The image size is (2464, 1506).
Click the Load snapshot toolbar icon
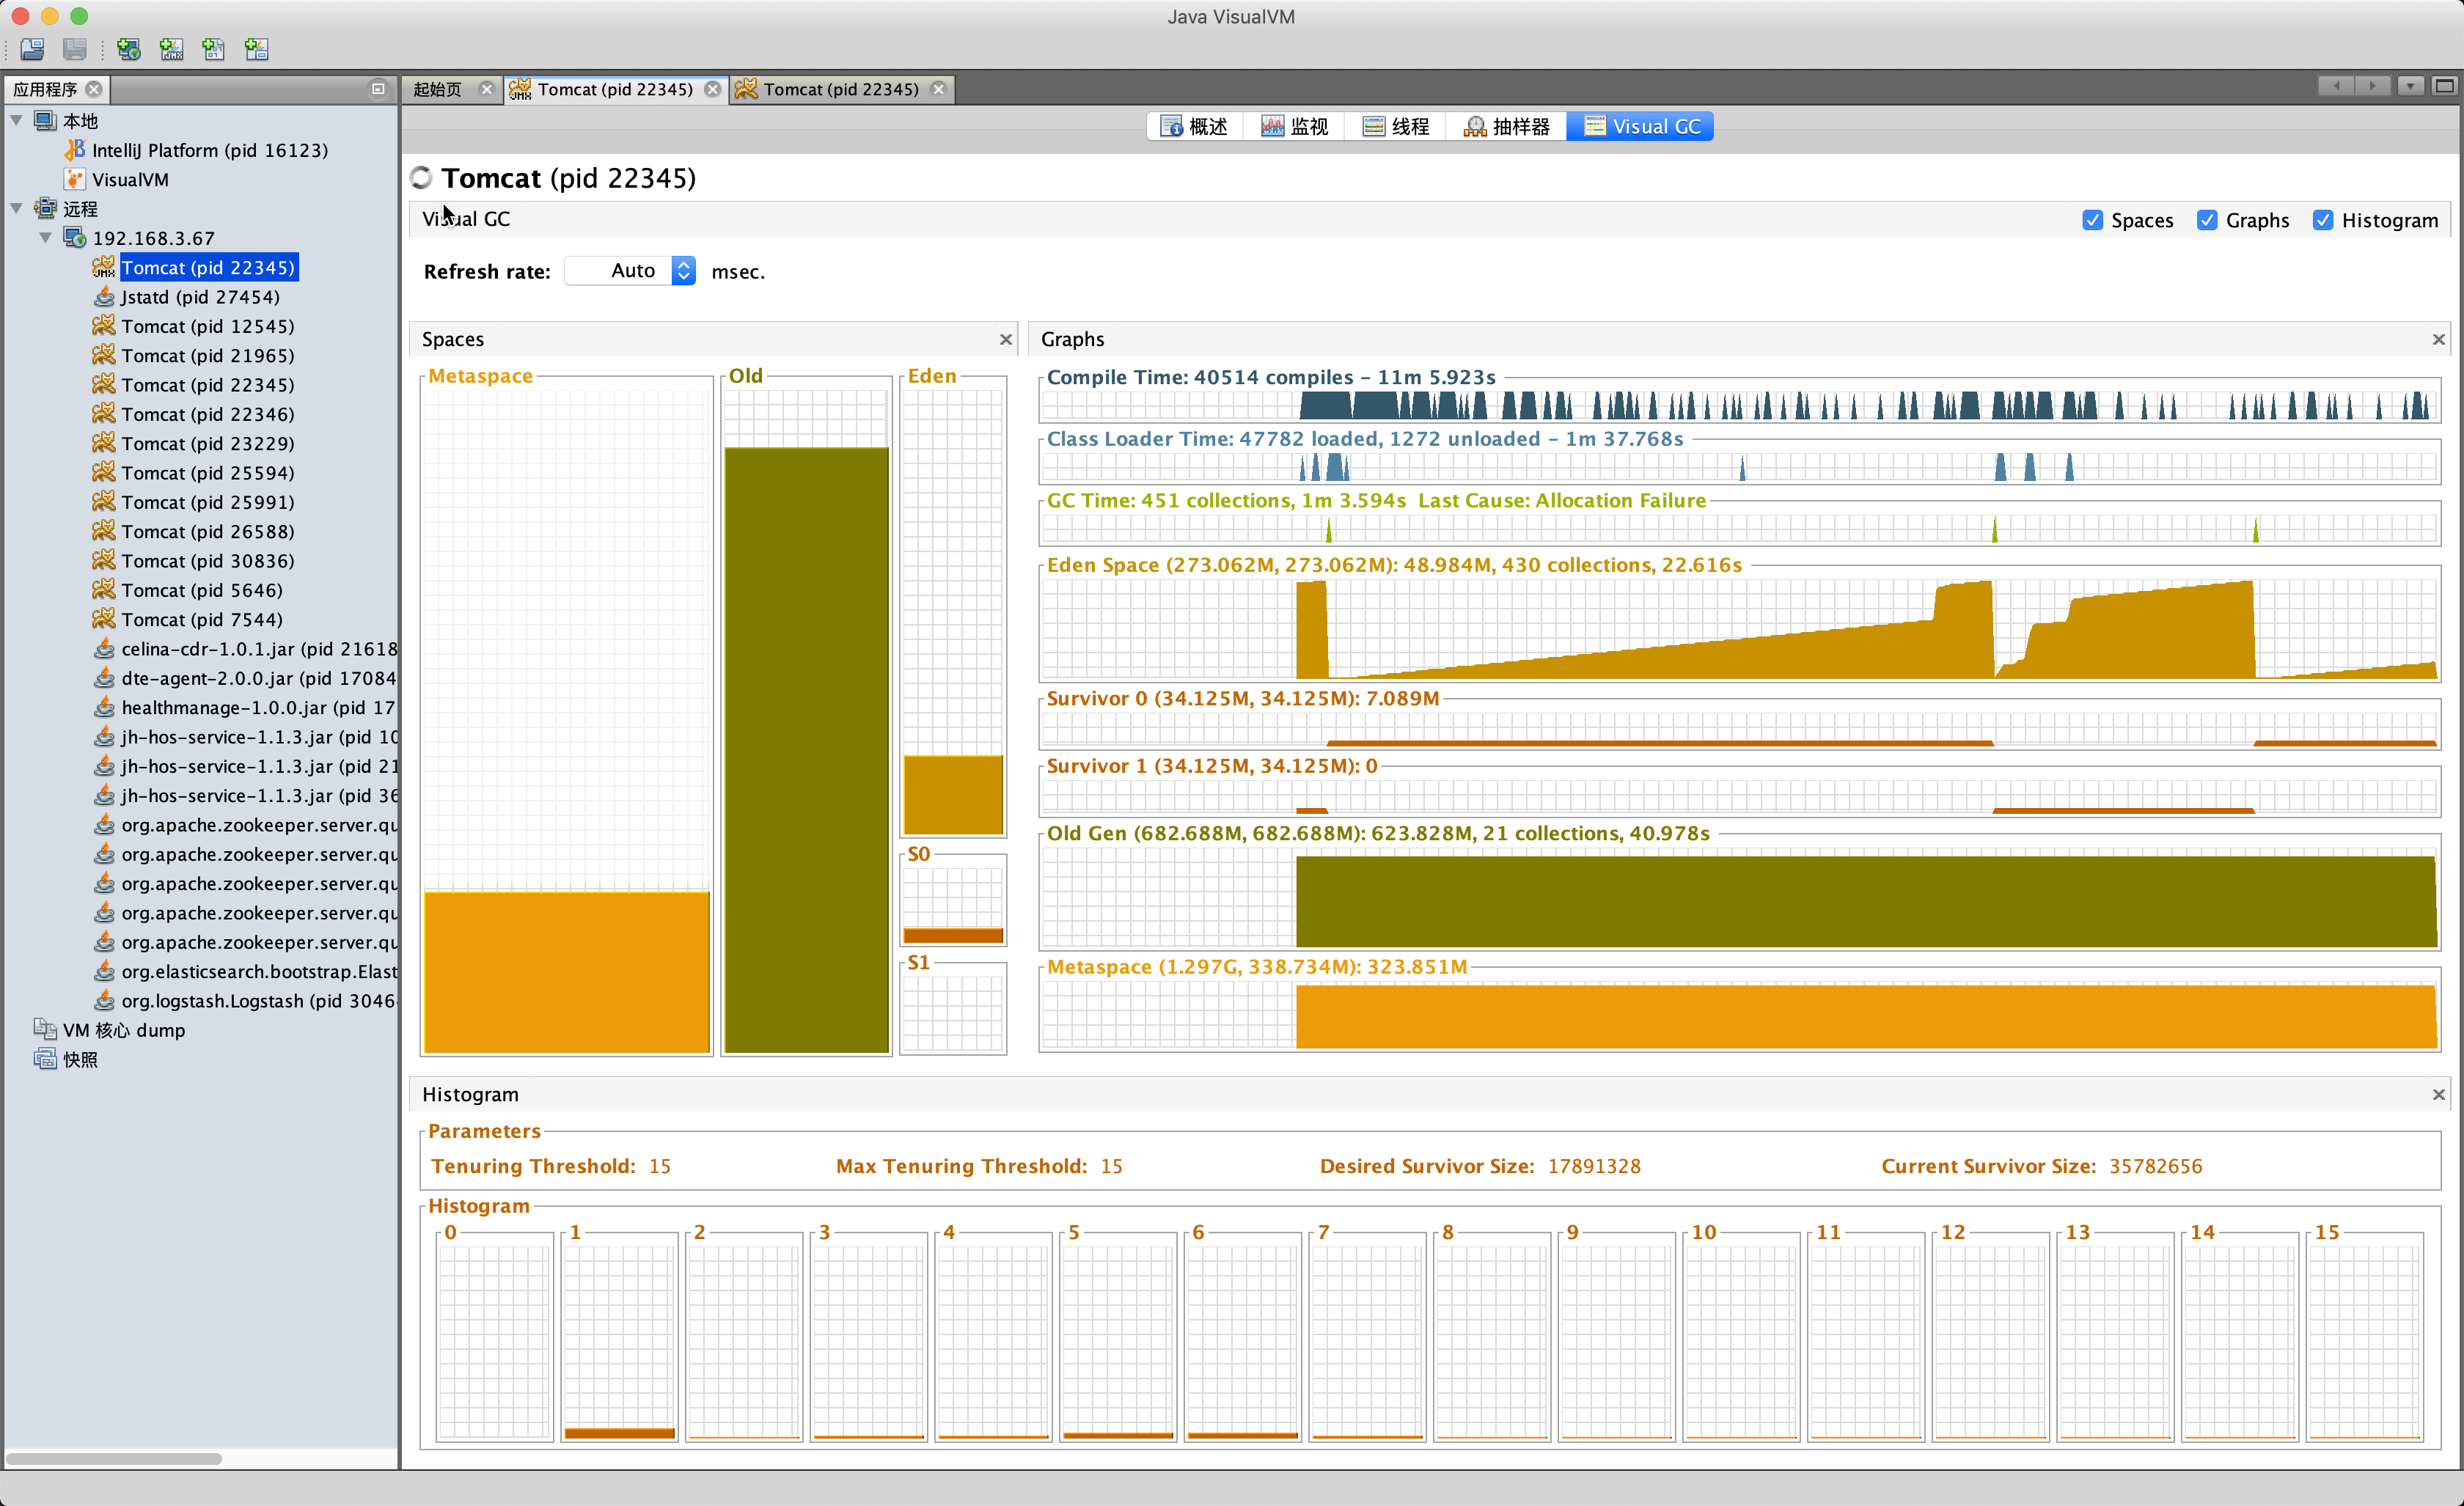click(x=32, y=48)
